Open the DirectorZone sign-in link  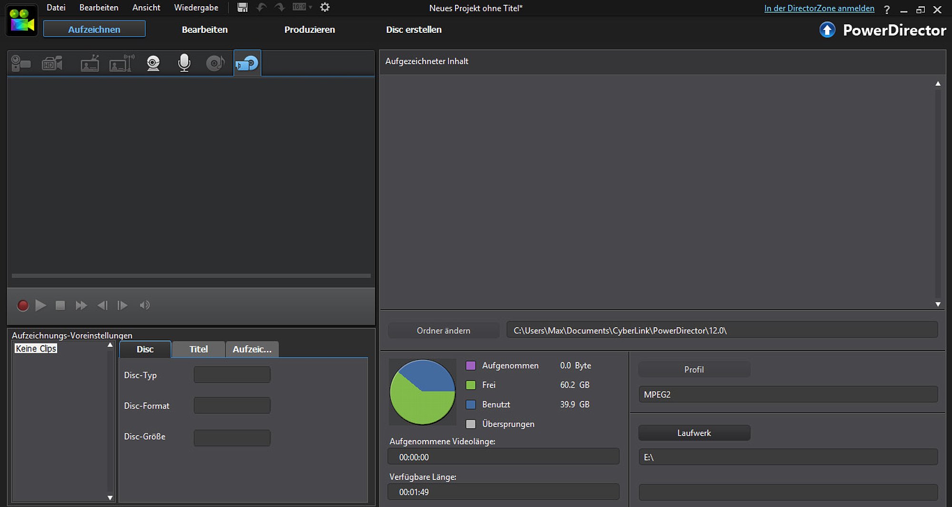pos(819,9)
